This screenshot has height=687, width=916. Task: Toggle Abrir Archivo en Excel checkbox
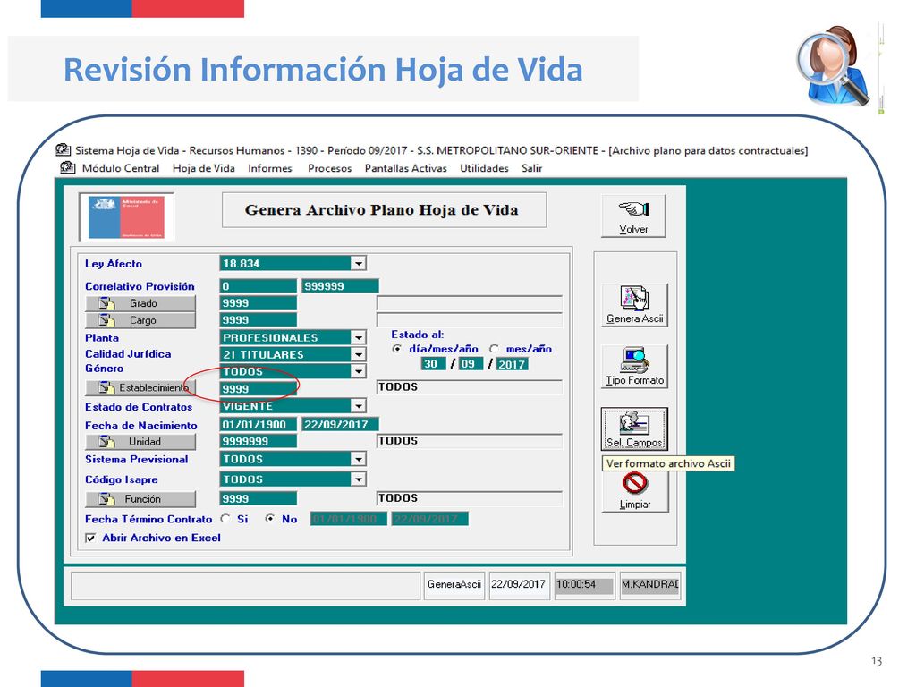[90, 538]
